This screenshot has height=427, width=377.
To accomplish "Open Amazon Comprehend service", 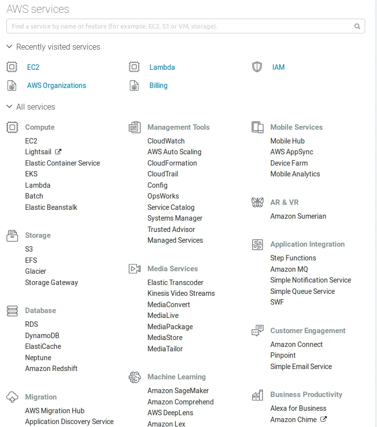I will (x=180, y=402).
